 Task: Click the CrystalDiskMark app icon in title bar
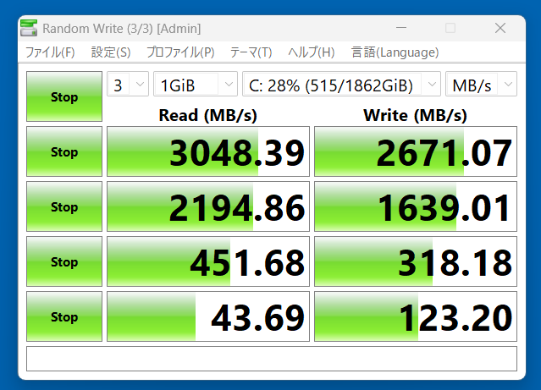click(x=29, y=28)
